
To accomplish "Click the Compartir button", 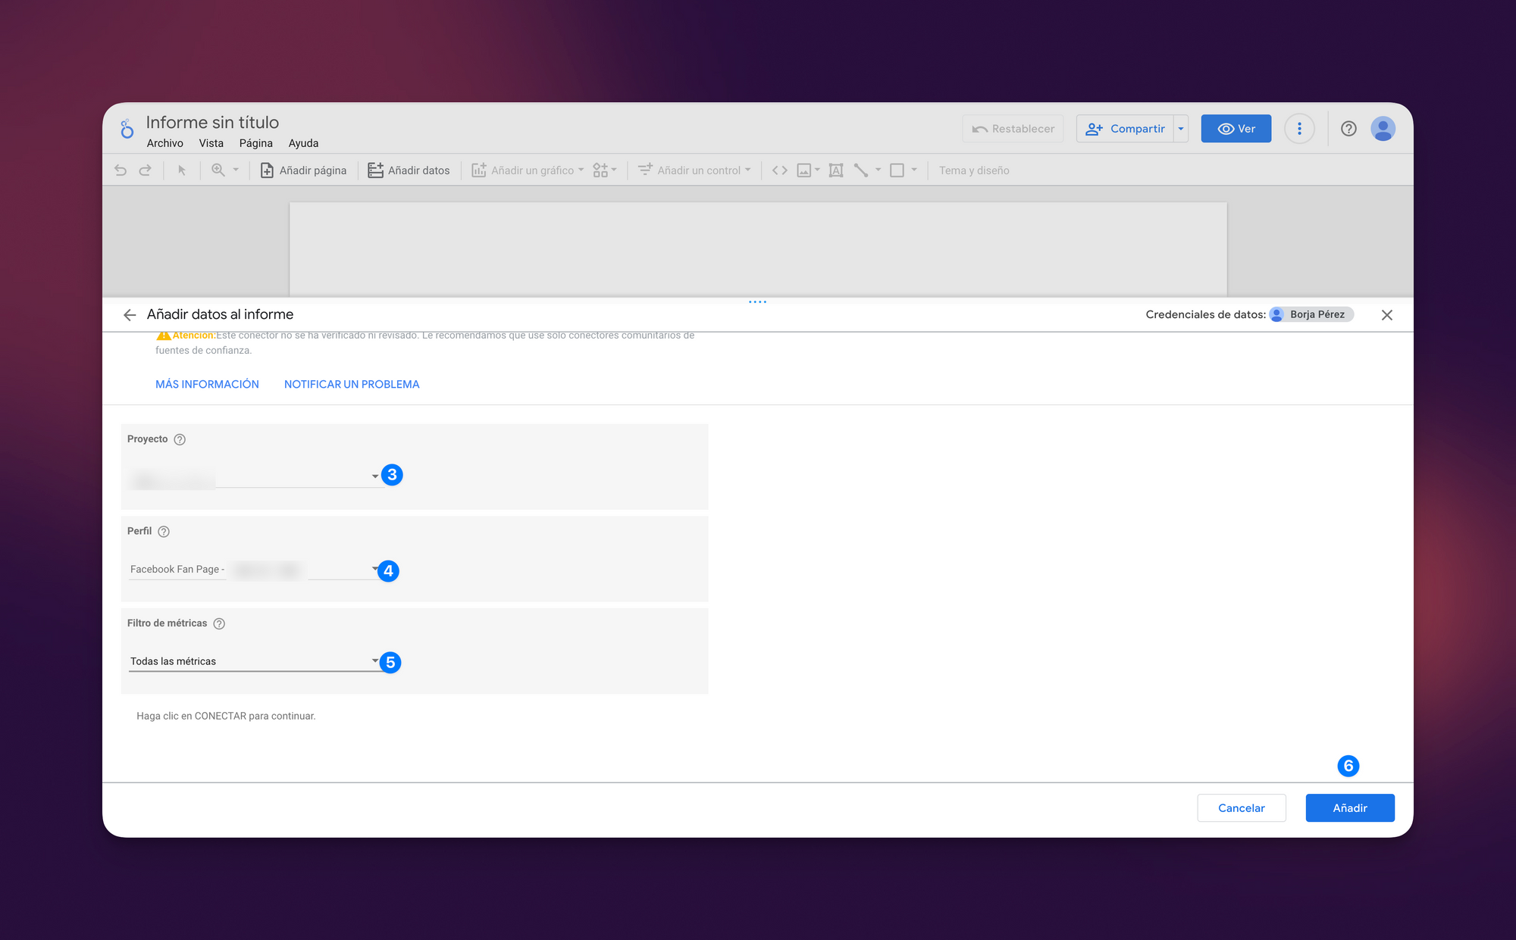I will pos(1125,129).
